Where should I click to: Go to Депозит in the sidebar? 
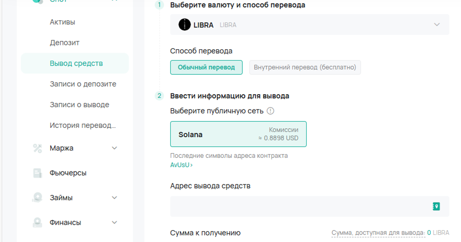(65, 43)
